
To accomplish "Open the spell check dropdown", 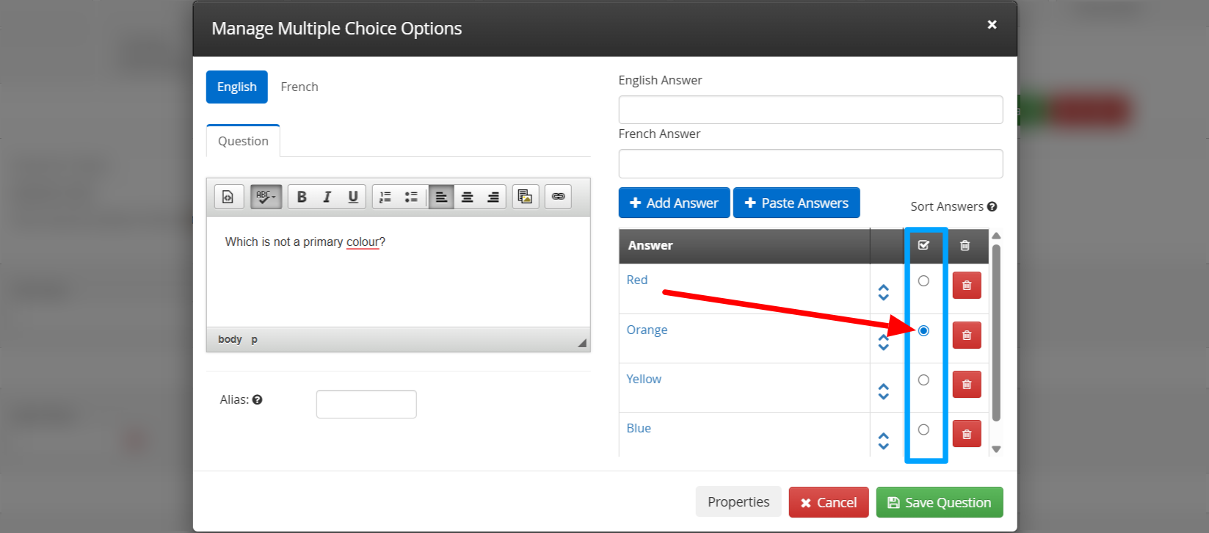I will pos(266,197).
